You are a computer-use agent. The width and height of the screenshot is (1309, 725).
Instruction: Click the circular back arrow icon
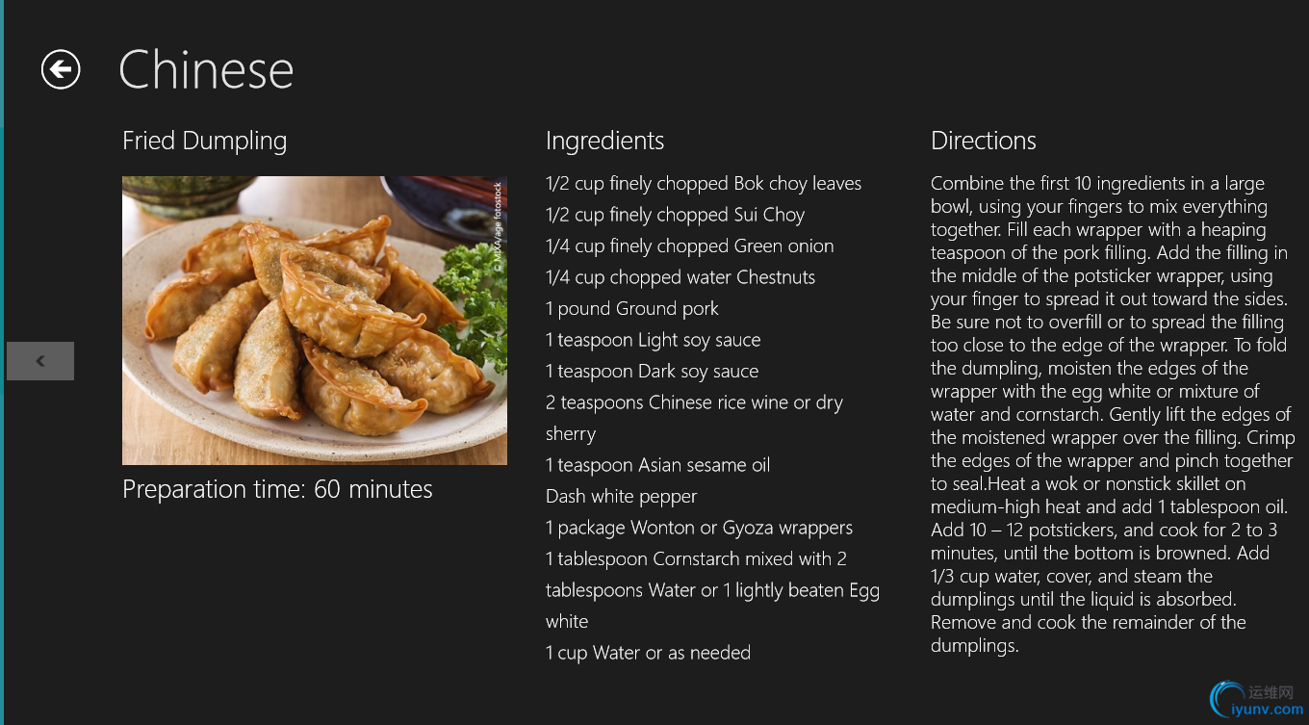coord(61,69)
